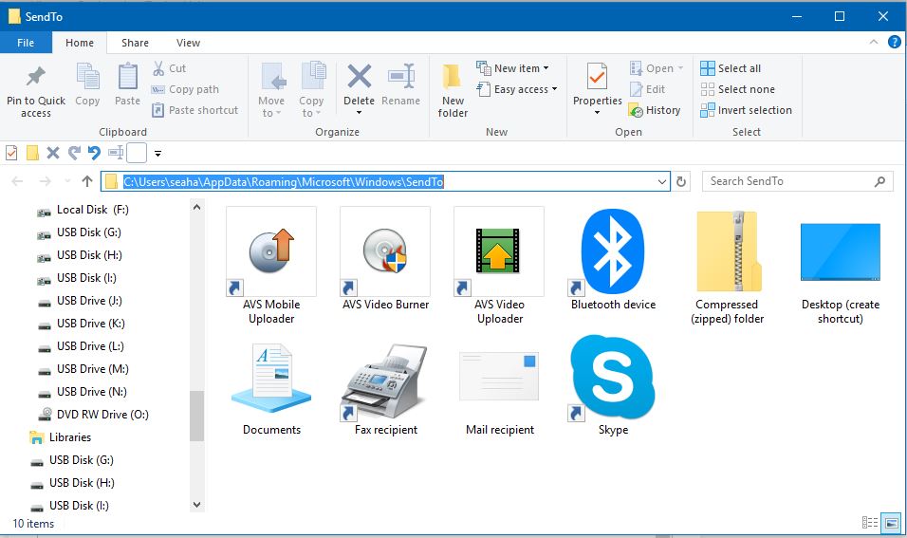
Task: Open Properties from the ribbon
Action: point(597,88)
